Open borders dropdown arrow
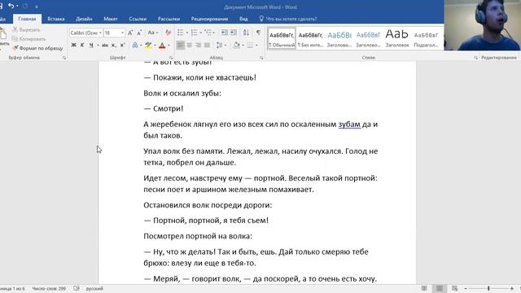The image size is (521, 293). pos(256,46)
